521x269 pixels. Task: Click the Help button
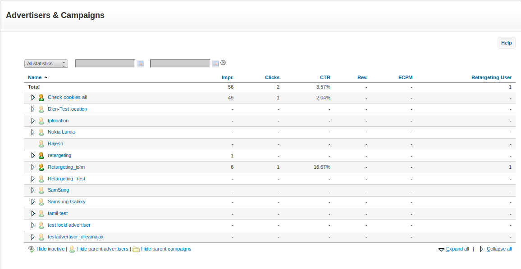pyautogui.click(x=506, y=43)
